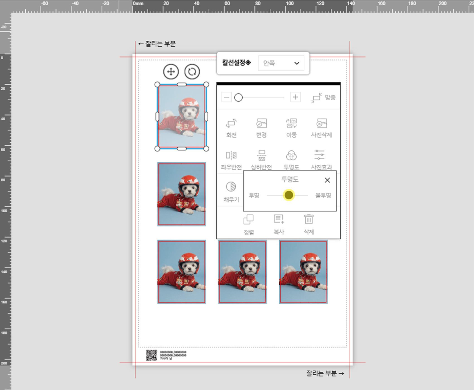Close the 투명도 popup panel
Viewport: 474px width, 390px height.
[327, 180]
